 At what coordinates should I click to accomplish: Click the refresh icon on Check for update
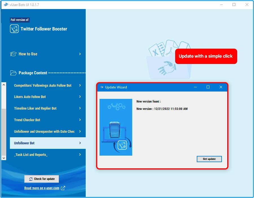coord(31,179)
